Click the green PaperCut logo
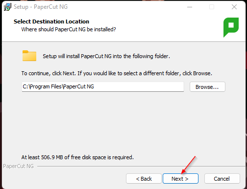The image size is (247, 189). pyautogui.click(x=231, y=27)
